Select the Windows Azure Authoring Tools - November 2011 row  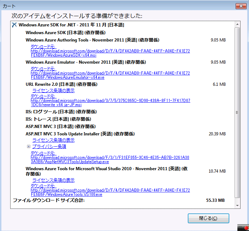click(x=92, y=40)
